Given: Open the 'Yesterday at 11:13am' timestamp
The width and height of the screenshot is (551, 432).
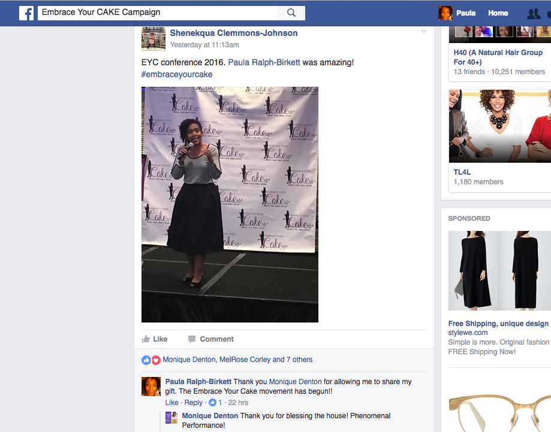Looking at the screenshot, I should click(204, 45).
